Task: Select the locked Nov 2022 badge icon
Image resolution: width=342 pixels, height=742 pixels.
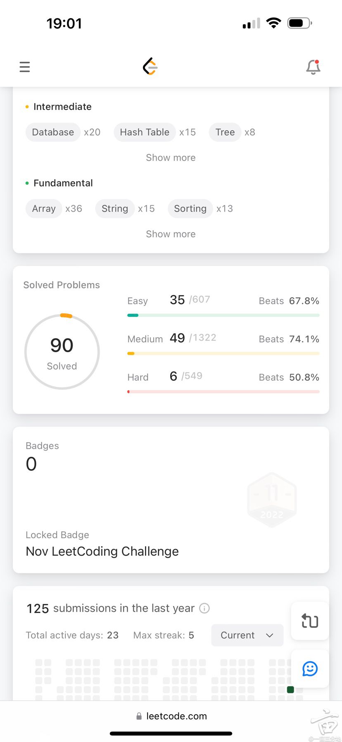Action: (x=272, y=500)
